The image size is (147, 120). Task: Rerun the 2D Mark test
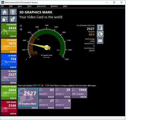coord(13,67)
